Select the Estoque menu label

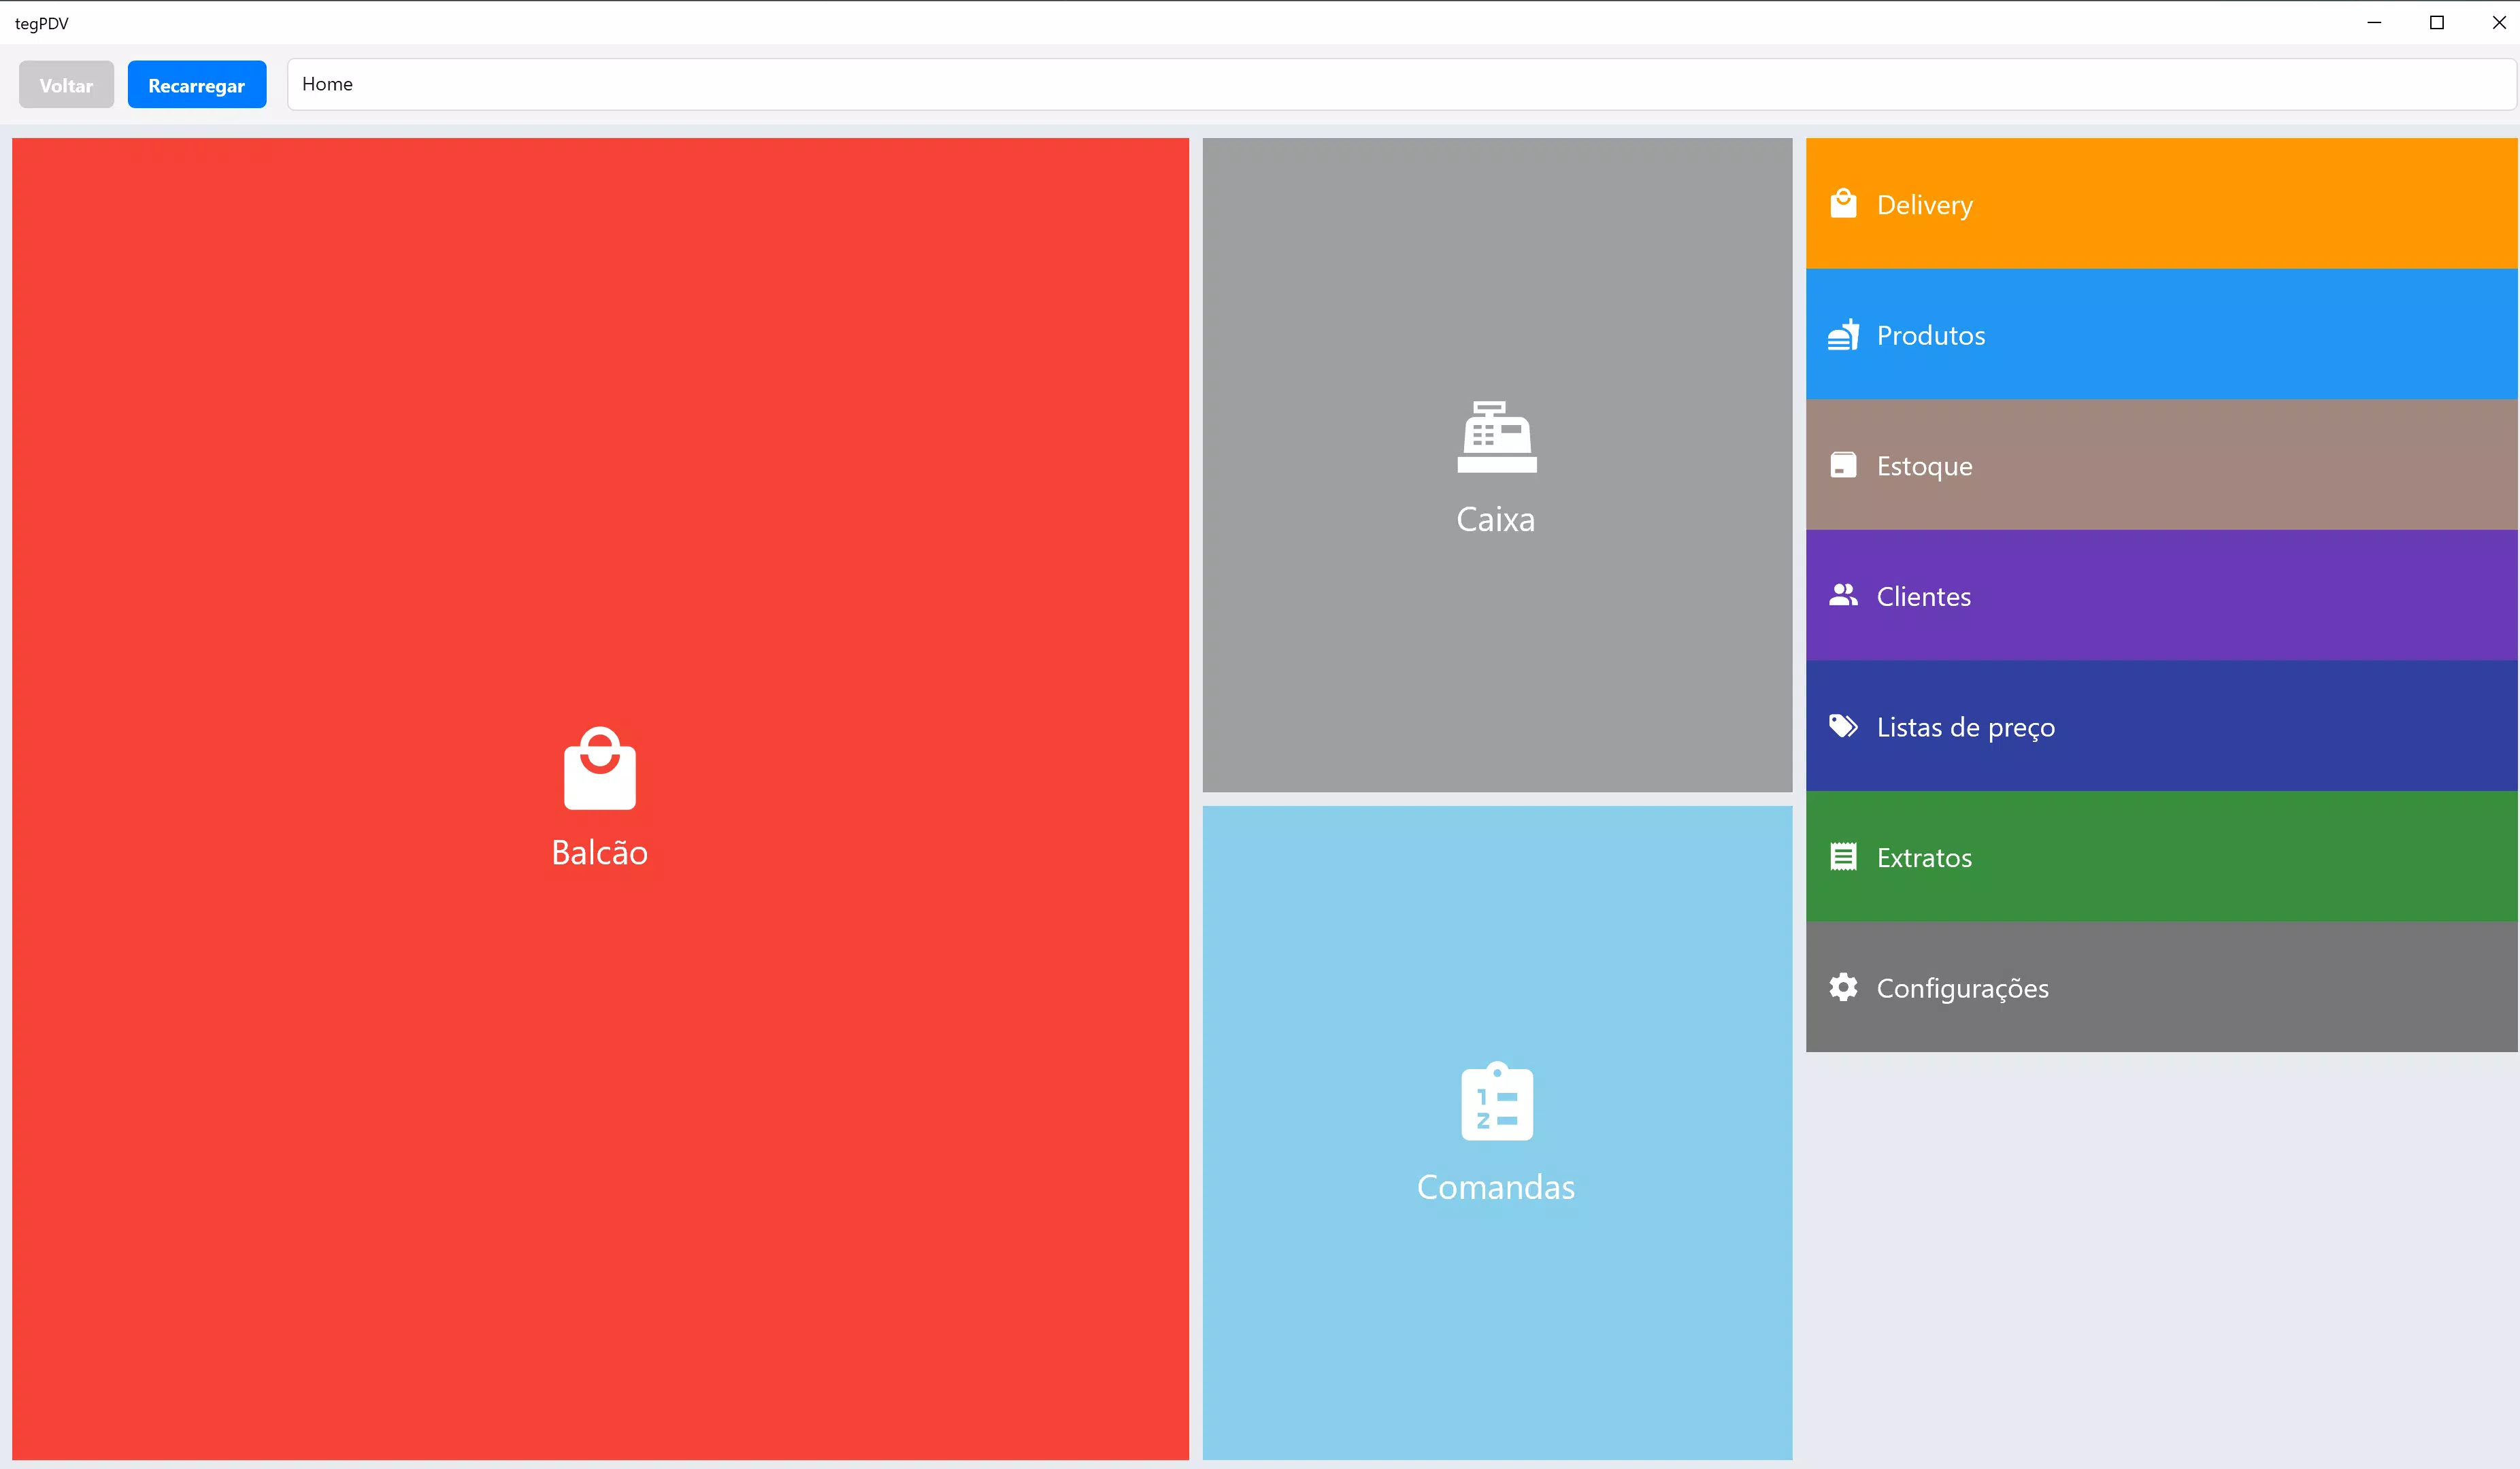tap(1925, 467)
